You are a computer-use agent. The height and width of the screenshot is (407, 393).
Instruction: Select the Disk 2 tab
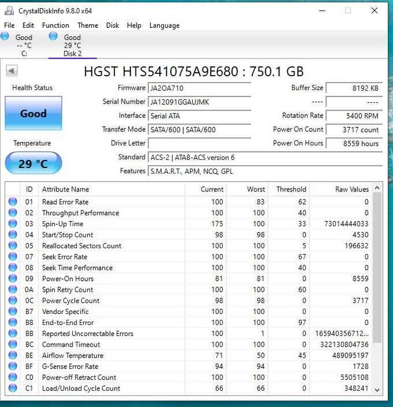pyautogui.click(x=73, y=45)
